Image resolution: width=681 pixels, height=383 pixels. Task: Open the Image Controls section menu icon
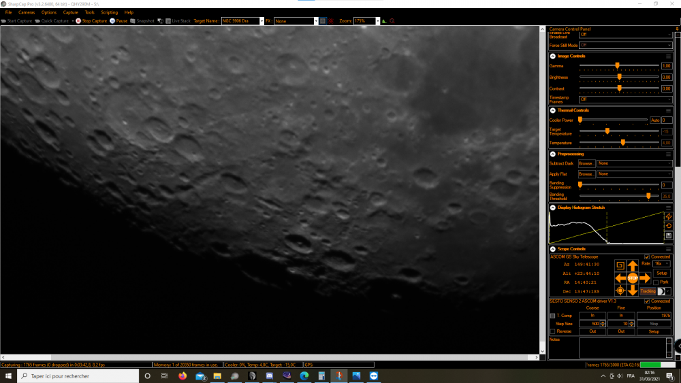(x=669, y=56)
